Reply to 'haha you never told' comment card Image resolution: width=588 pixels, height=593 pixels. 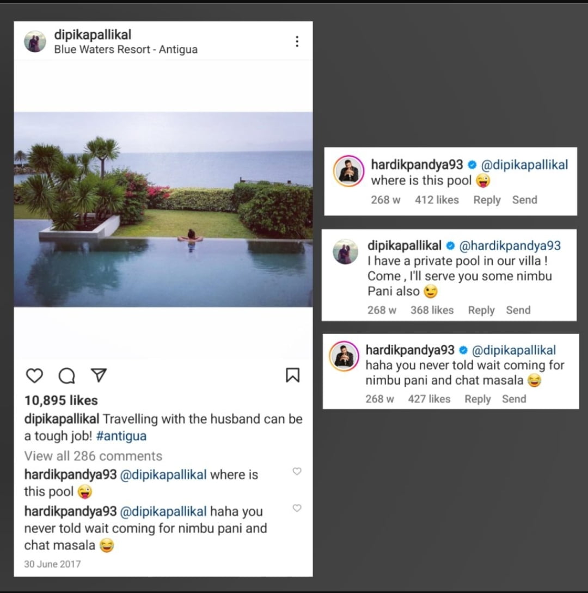tap(477, 399)
